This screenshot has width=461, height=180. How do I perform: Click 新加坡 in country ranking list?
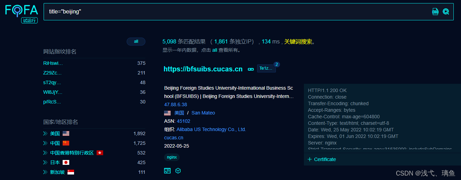[x=57, y=172]
